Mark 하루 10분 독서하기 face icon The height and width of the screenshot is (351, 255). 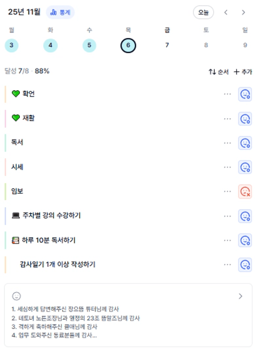(245, 240)
